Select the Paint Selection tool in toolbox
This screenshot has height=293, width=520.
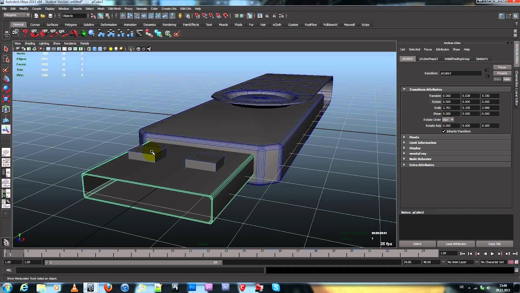coord(6,69)
